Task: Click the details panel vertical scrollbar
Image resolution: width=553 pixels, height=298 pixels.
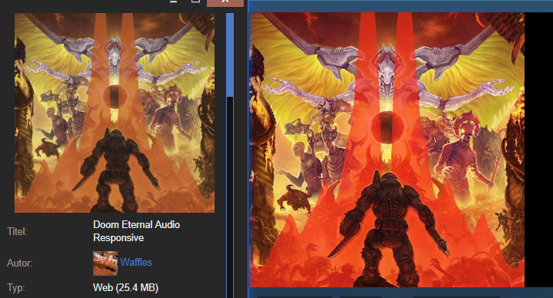Action: coord(230,55)
